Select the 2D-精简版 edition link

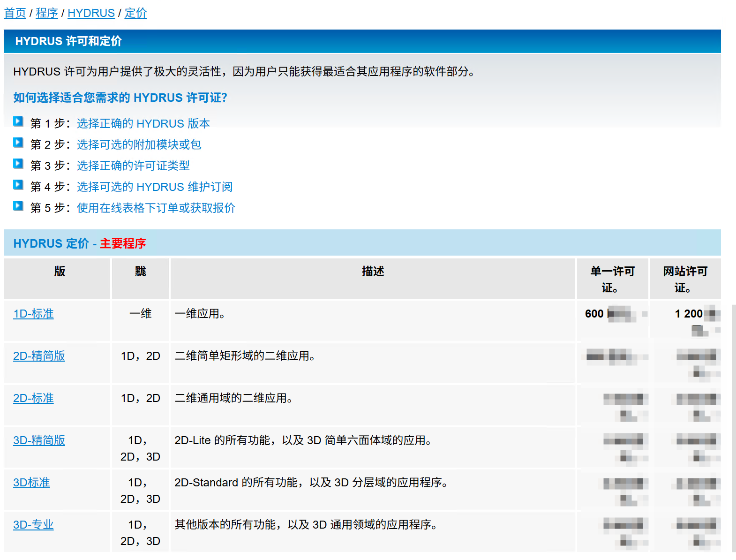(x=39, y=356)
